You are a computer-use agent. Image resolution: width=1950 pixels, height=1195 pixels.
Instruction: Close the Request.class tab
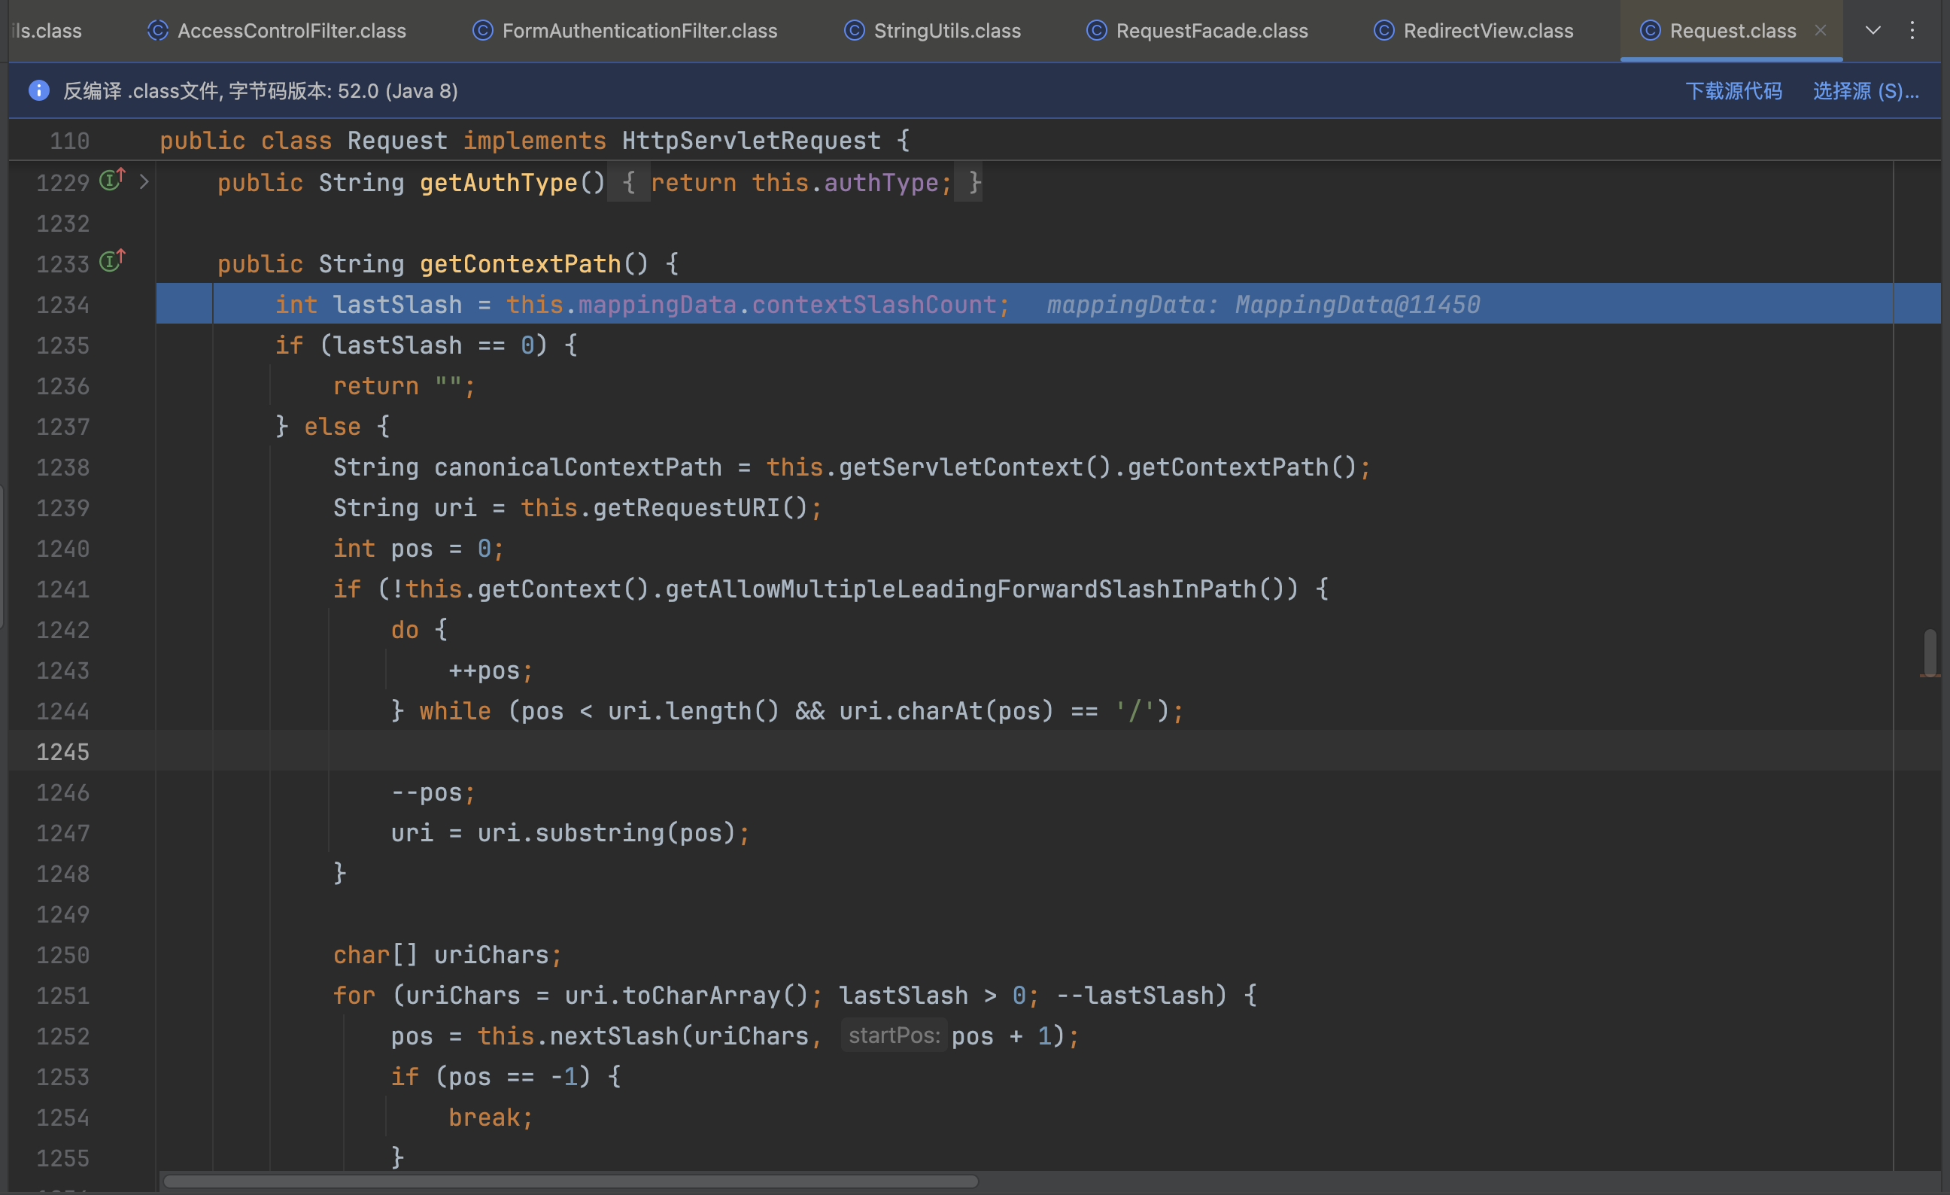(1820, 30)
